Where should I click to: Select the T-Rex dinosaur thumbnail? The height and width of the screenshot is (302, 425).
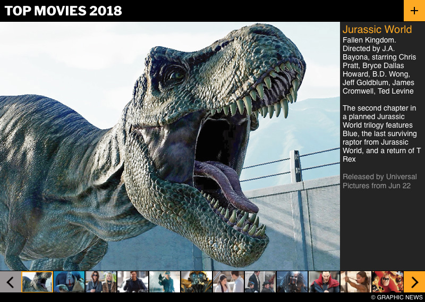pos(37,282)
